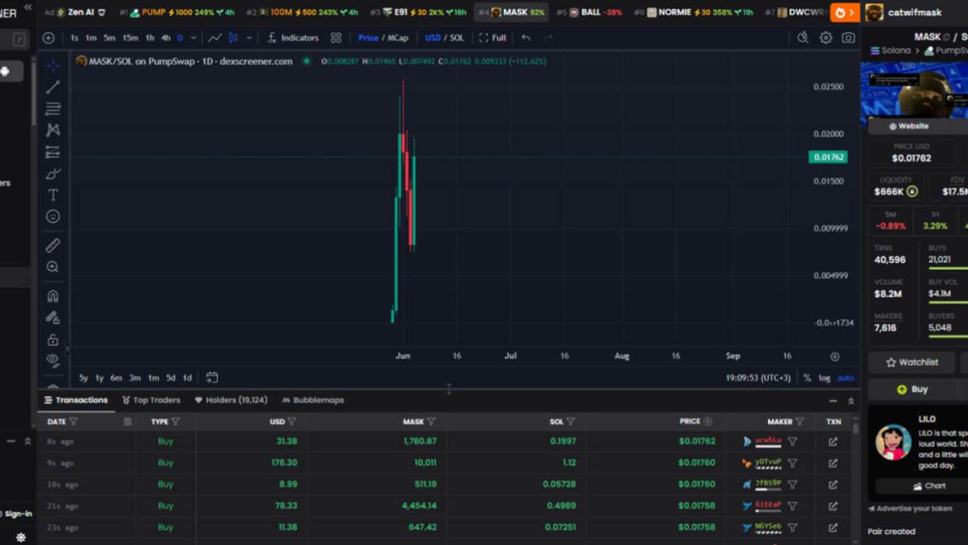Expand the timeframe dropdown arrow after D
Screen dimensions: 968x545
194,37
